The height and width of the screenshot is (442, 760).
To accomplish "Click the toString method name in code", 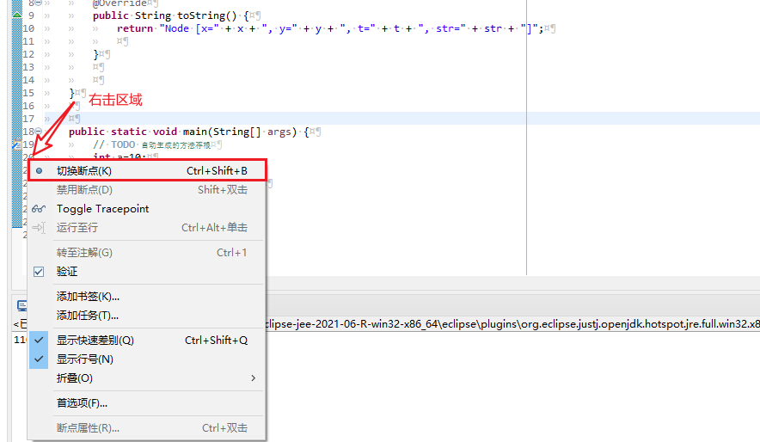I will (x=205, y=15).
